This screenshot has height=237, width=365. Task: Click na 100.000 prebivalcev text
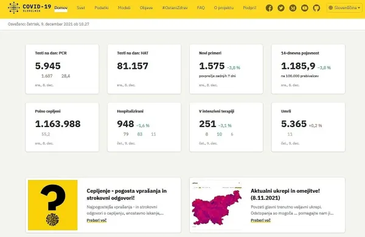click(300, 76)
